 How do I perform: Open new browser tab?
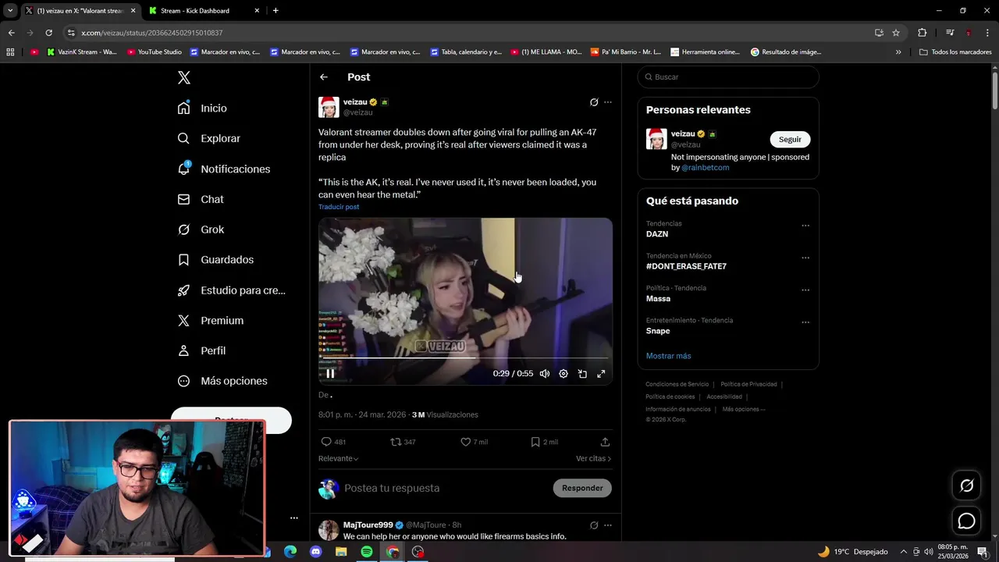(x=276, y=11)
